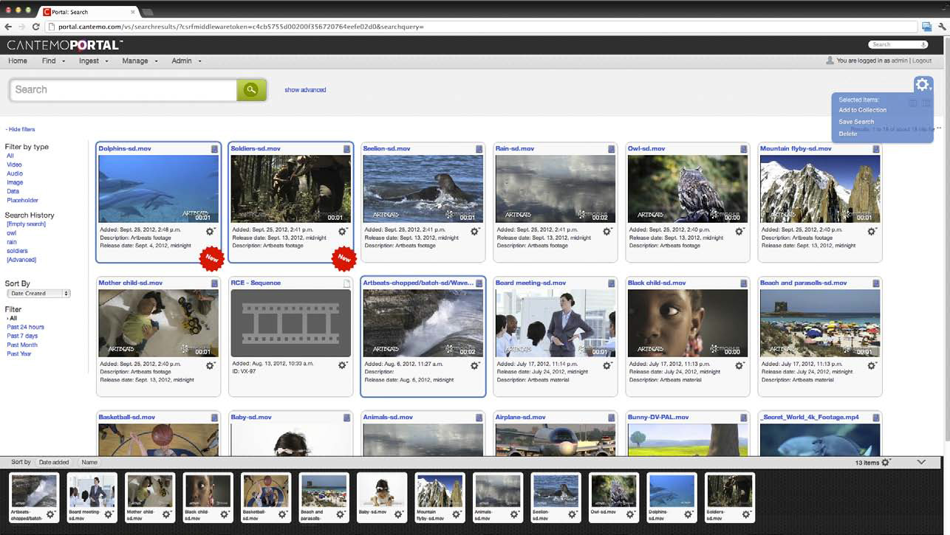Choose Save Search in gear menu

click(856, 122)
